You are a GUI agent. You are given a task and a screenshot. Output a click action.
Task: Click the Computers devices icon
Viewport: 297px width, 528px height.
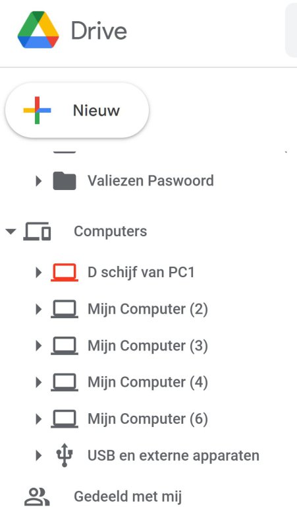37,232
